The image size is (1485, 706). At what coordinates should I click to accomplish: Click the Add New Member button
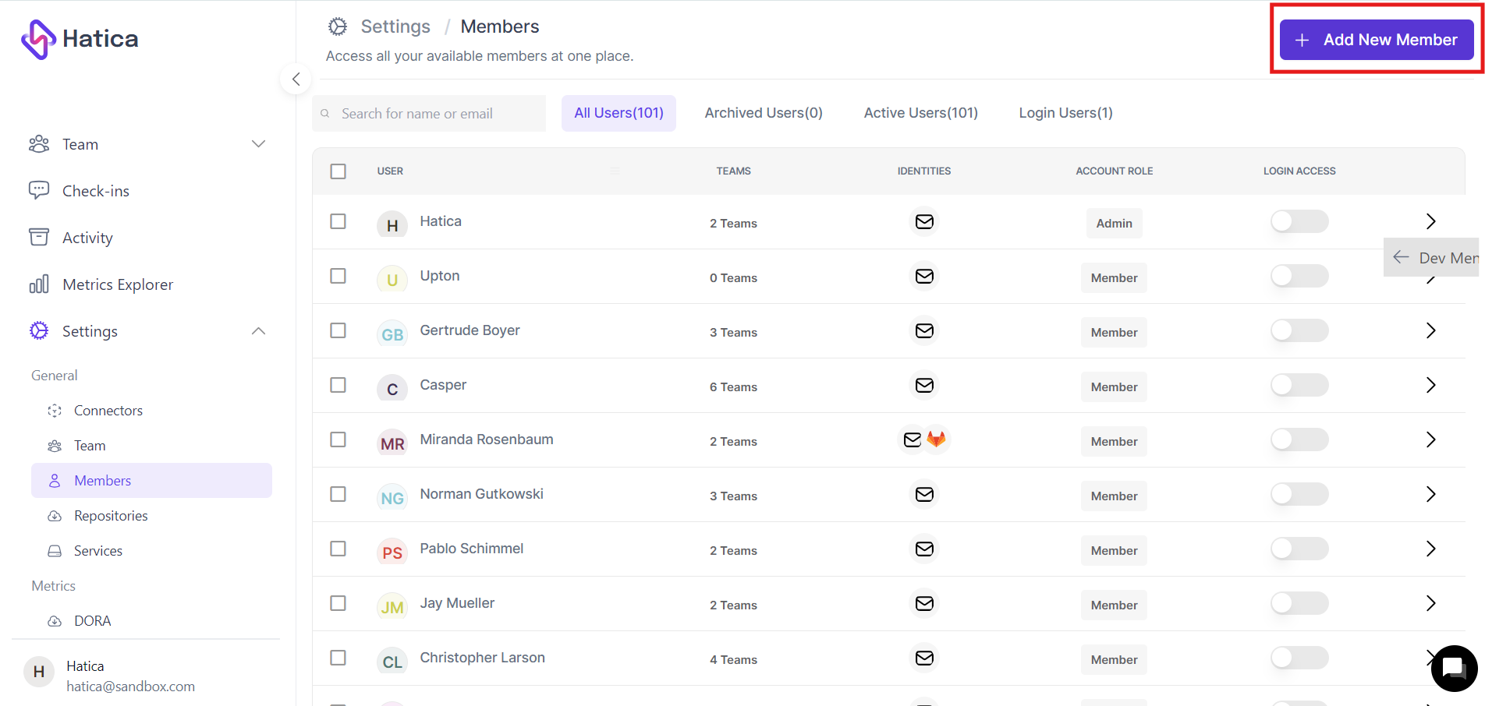pyautogui.click(x=1377, y=40)
